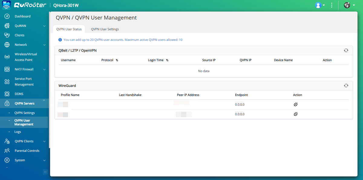
Task: Click the Clients icon in sidebar
Action: 7,35
